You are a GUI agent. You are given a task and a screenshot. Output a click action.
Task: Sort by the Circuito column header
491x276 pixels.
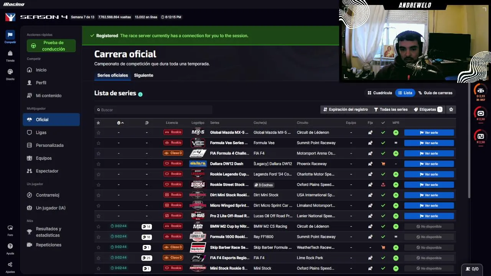(x=302, y=123)
